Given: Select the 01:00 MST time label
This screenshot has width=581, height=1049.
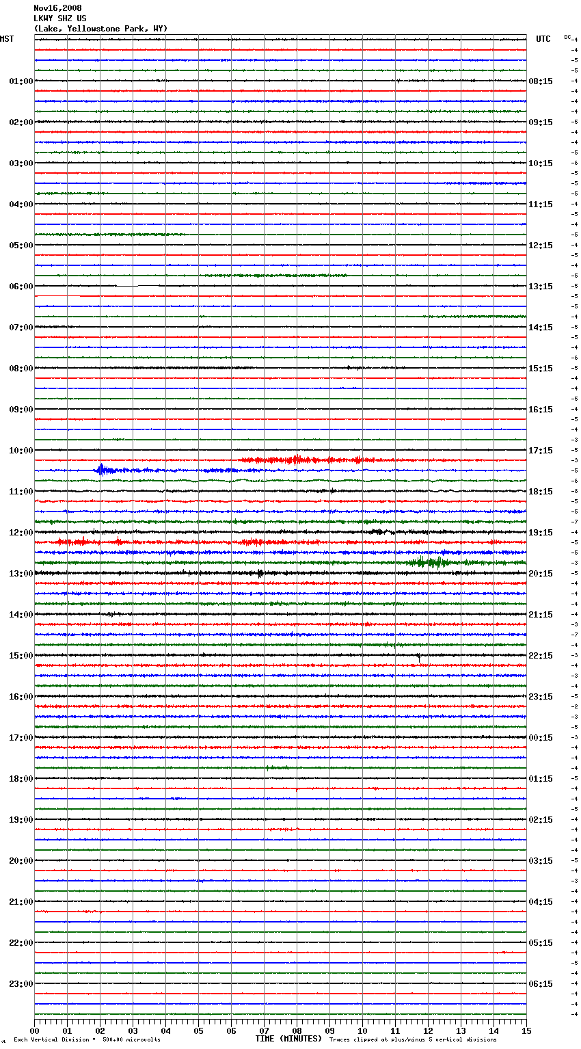Looking at the screenshot, I should [21, 81].
